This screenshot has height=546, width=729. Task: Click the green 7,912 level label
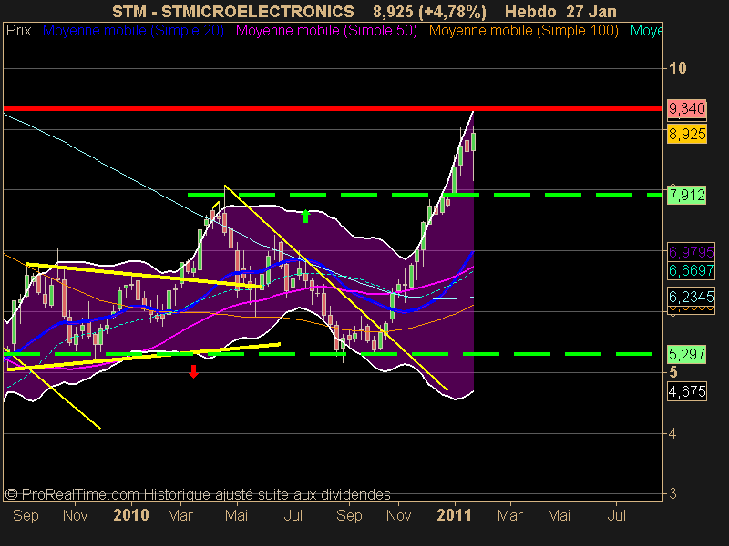[x=687, y=195]
